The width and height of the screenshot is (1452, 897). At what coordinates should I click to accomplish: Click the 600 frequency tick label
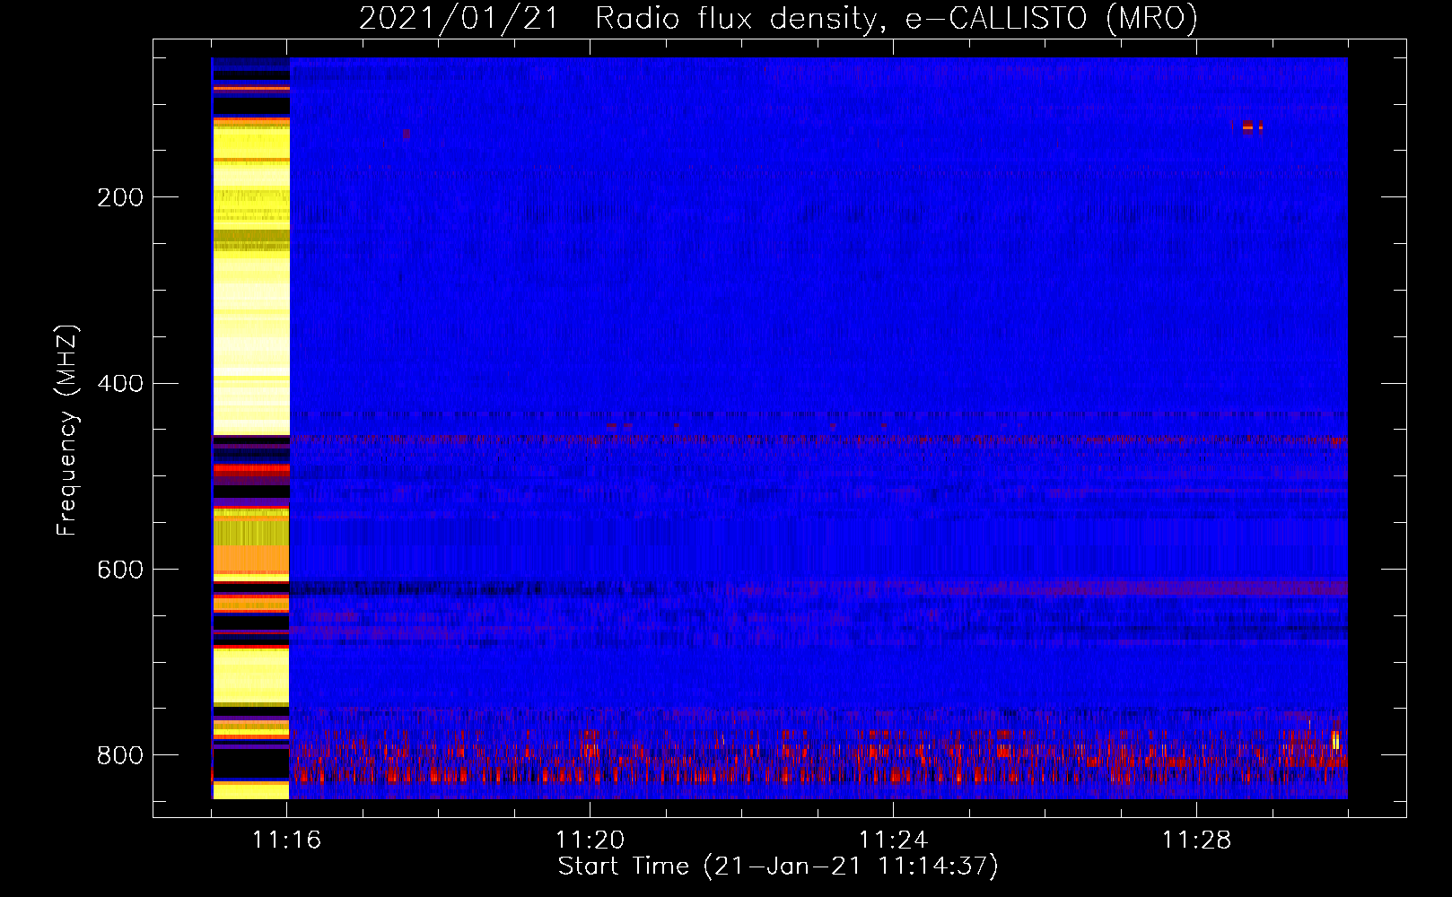tap(120, 570)
